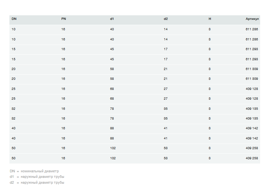Viewport: 265px width, 186px height.
Task: Select the d2 column header
Action: click(166, 19)
